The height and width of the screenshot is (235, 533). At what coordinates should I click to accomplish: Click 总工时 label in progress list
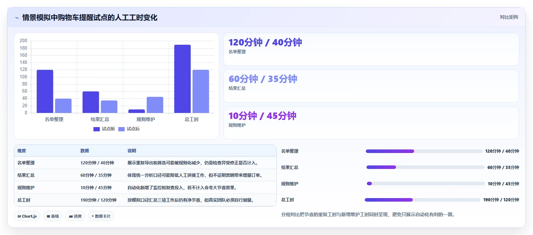[287, 200]
